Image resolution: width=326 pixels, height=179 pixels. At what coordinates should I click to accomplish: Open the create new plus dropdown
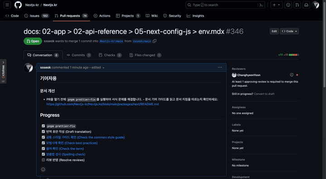276,5
